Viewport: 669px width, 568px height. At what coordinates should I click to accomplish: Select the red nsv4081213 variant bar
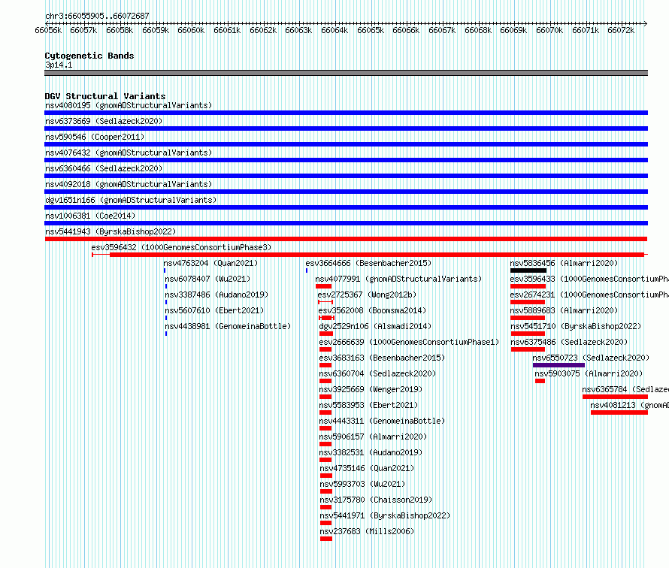click(619, 412)
